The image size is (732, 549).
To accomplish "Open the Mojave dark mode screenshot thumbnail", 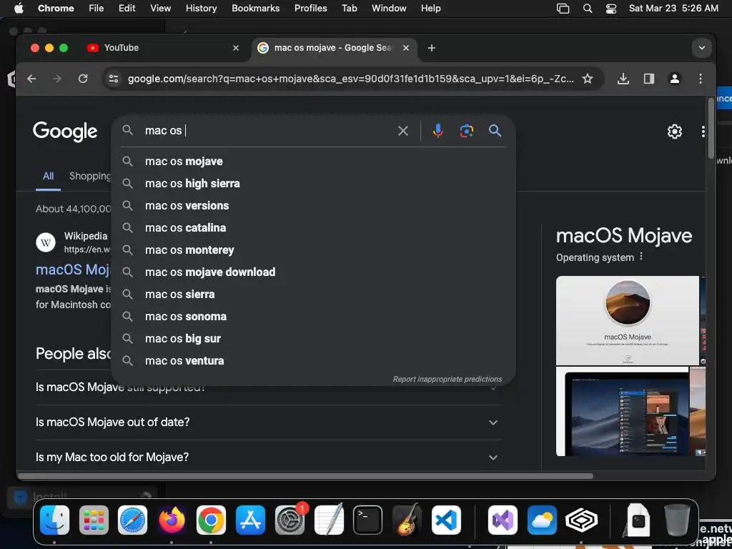I will coord(623,412).
